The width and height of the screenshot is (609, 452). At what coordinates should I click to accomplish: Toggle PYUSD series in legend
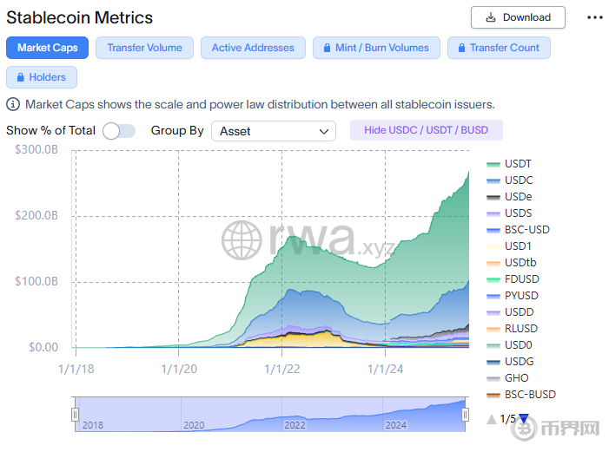coord(513,296)
